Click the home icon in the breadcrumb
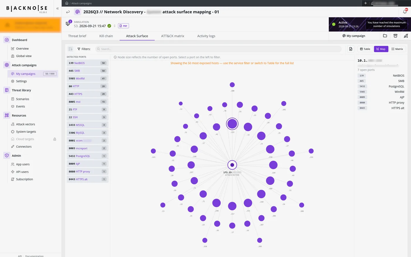 point(67,3)
